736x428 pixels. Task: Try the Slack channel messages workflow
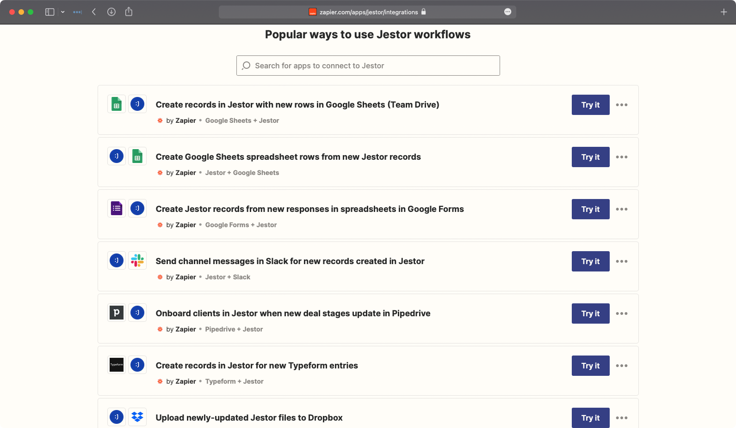coord(590,261)
